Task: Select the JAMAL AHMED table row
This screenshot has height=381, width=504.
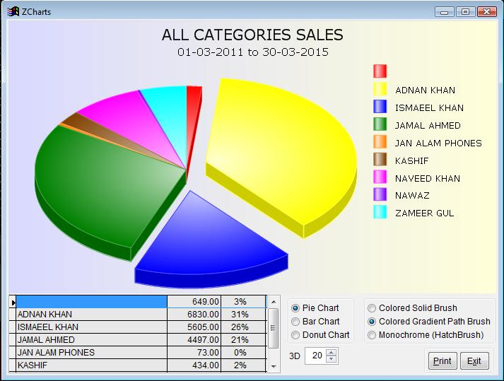Action: point(139,340)
